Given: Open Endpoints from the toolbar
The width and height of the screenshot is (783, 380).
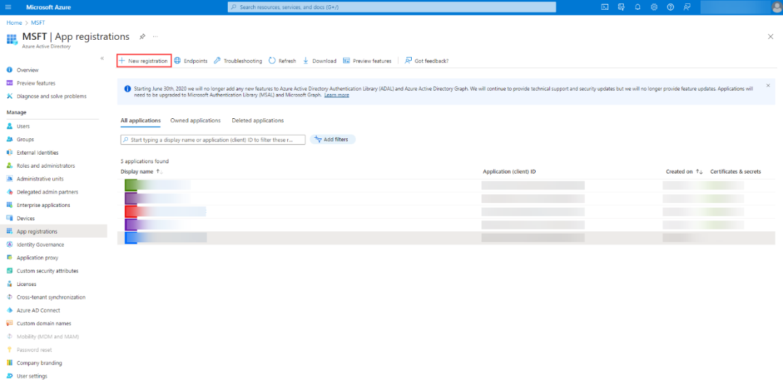Looking at the screenshot, I should (x=191, y=61).
